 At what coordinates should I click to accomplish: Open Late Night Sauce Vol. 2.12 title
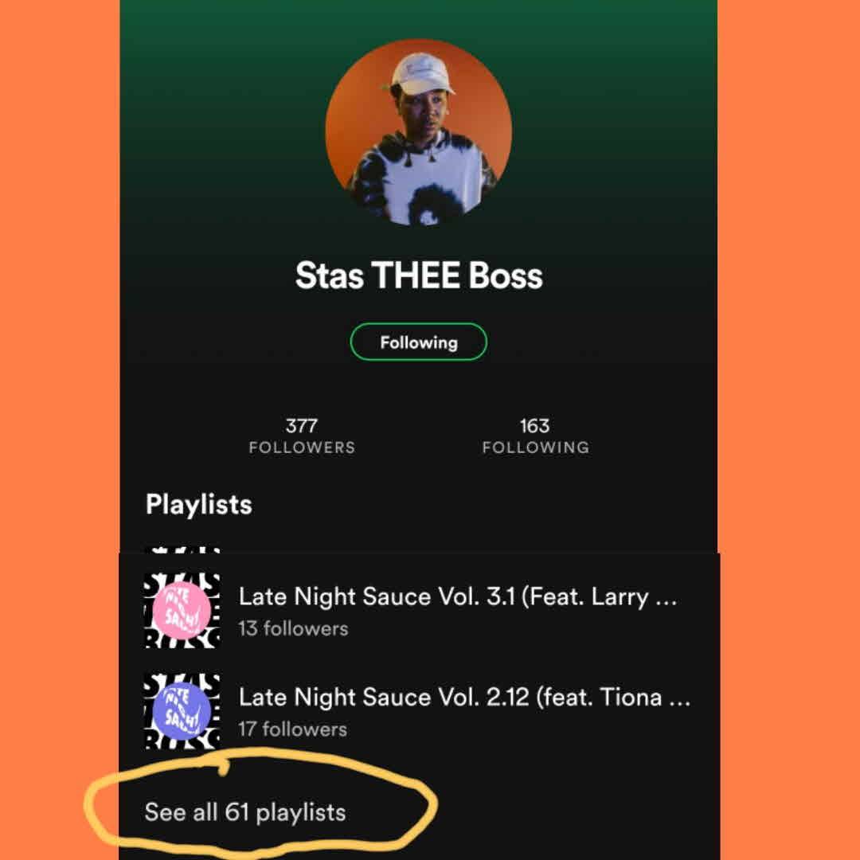[x=464, y=698]
